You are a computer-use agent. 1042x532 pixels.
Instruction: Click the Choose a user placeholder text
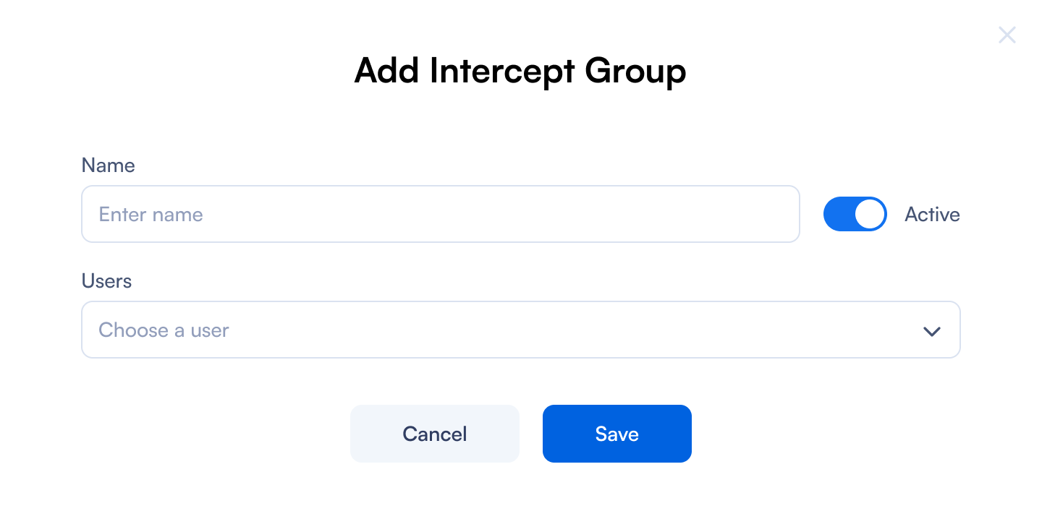point(164,330)
